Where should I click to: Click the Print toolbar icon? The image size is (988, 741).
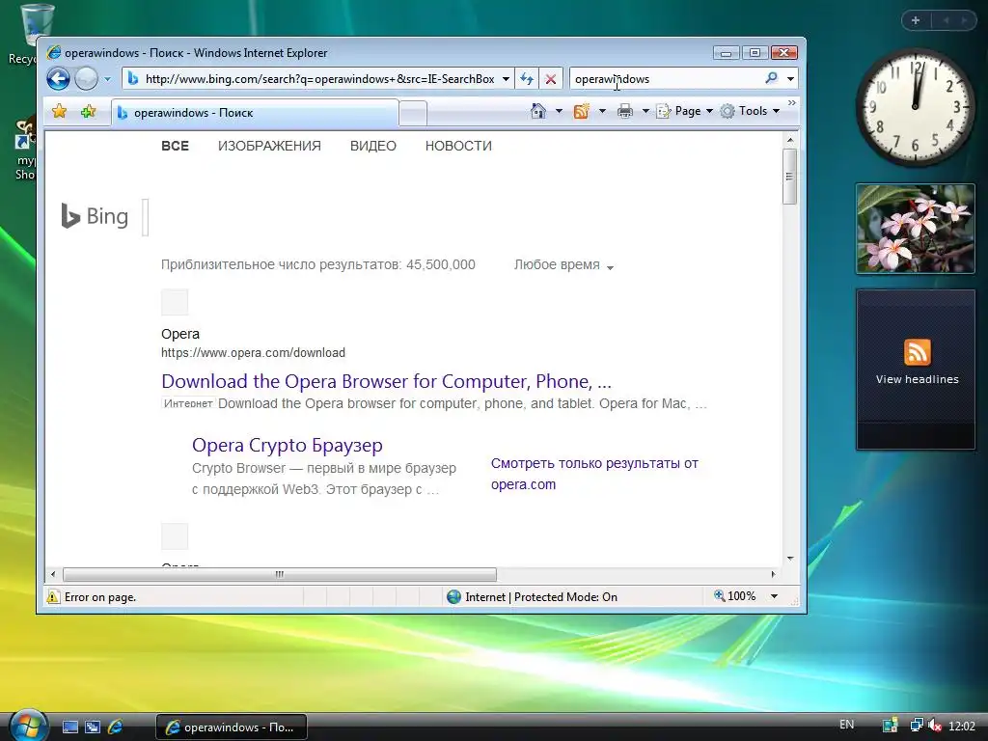pos(625,111)
